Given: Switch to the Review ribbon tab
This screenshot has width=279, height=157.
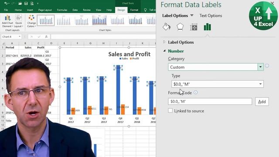Looking at the screenshot, I should [87, 10].
